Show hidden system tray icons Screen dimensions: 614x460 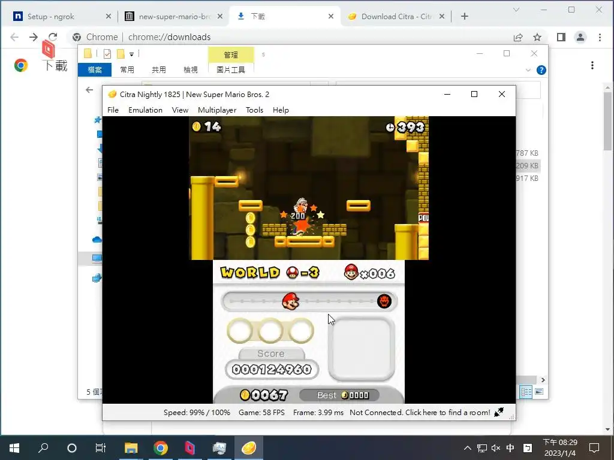[468, 448]
